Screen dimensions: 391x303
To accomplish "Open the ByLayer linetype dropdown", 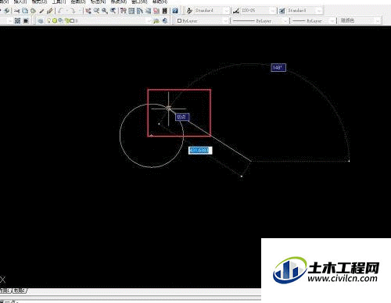I will (x=260, y=21).
